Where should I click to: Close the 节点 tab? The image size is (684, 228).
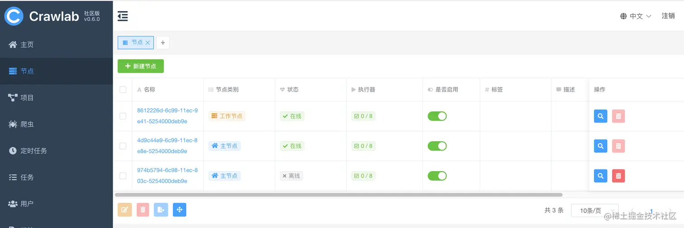pos(147,42)
